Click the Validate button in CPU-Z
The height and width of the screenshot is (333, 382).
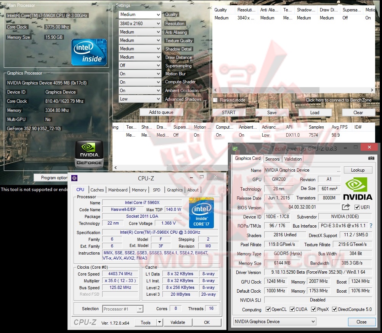click(178, 322)
